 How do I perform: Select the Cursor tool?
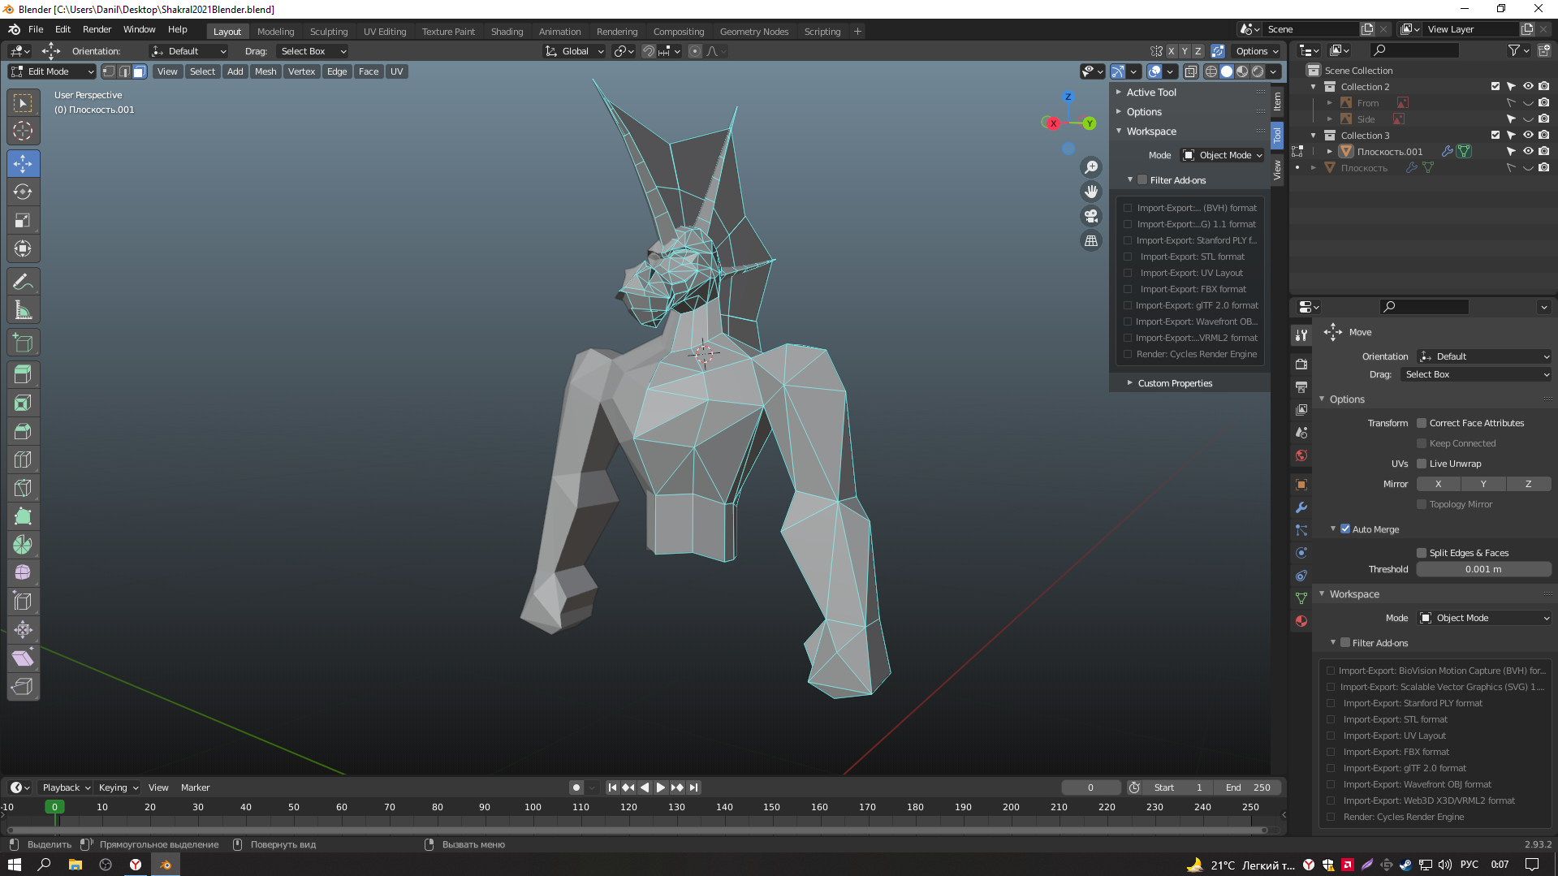tap(23, 132)
